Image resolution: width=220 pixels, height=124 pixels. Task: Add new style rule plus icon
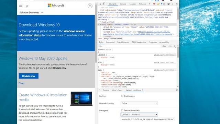point(174,46)
